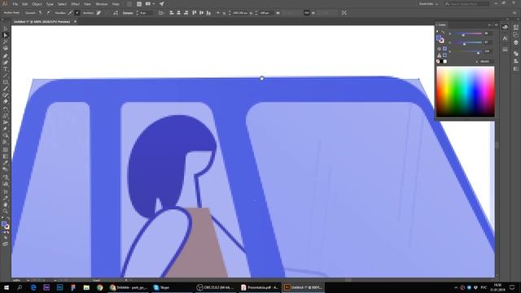Select the Direct Selection tool

[x=6, y=35]
